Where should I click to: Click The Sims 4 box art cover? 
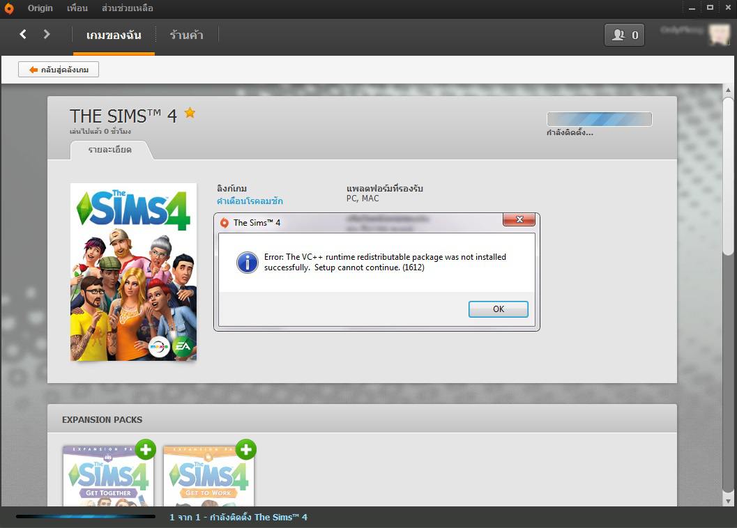pos(133,272)
